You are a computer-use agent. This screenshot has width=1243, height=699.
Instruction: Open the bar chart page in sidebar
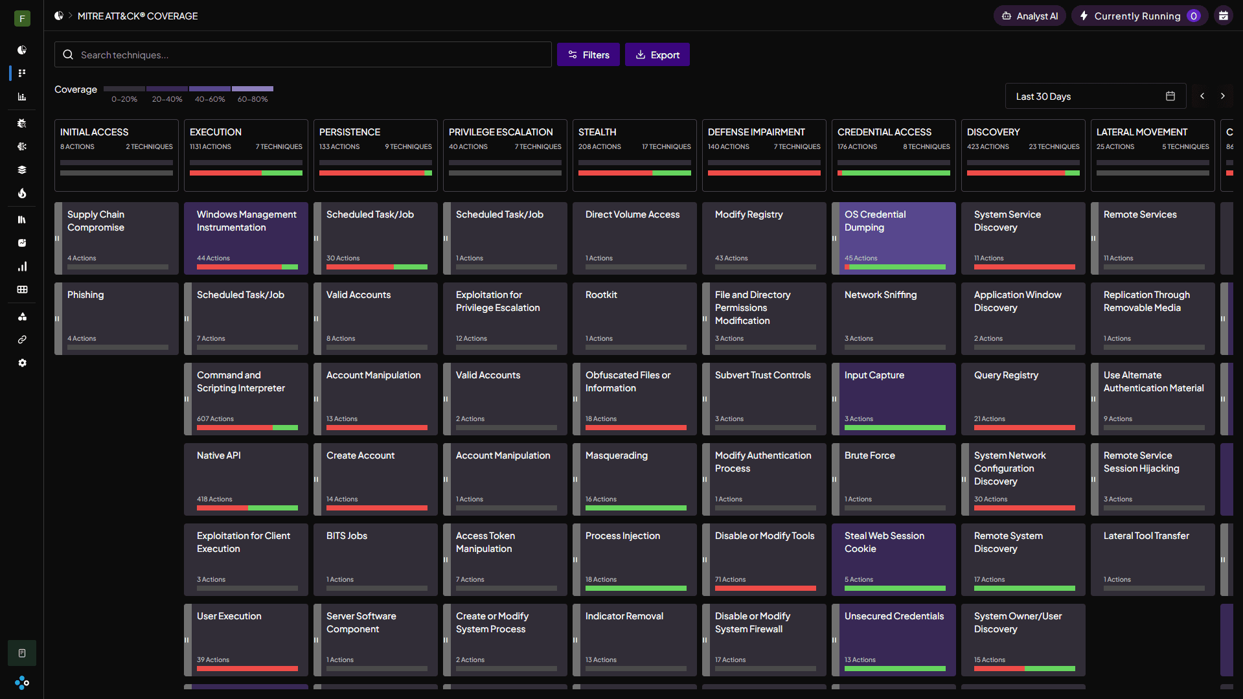(22, 97)
